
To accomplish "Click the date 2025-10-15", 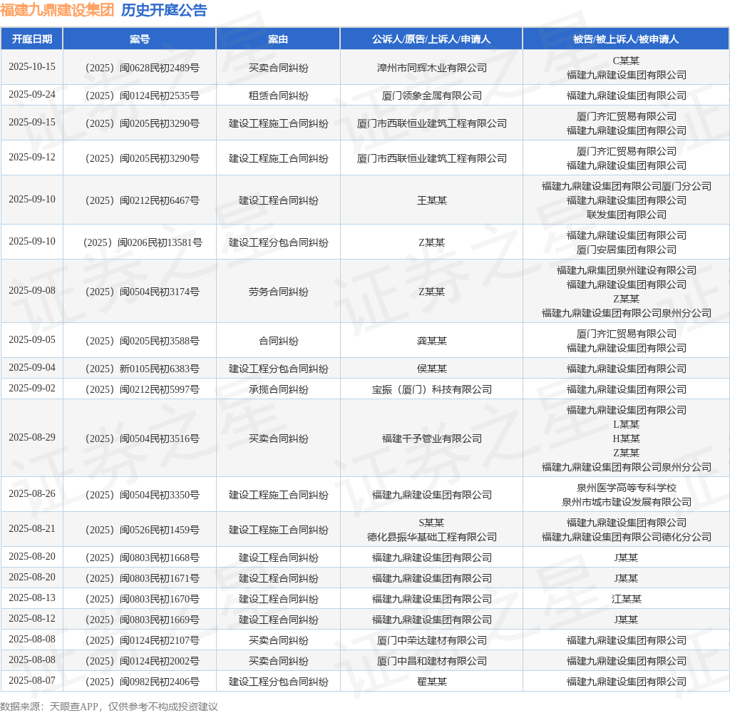I will click(31, 66).
